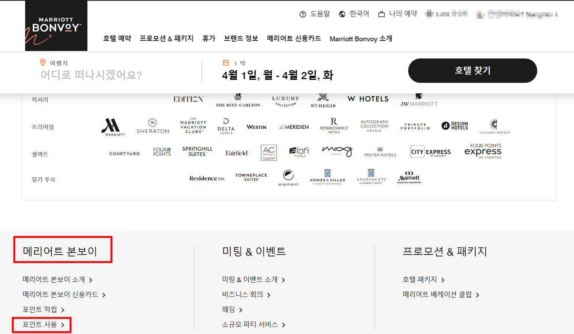Open the Residence Inn logo
Screen dimensions: 574x334
coord(207,178)
